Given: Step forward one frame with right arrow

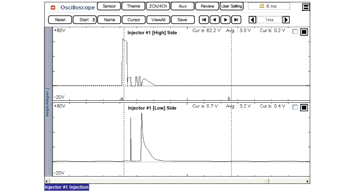Looking at the screenshot, I should [x=225, y=20].
